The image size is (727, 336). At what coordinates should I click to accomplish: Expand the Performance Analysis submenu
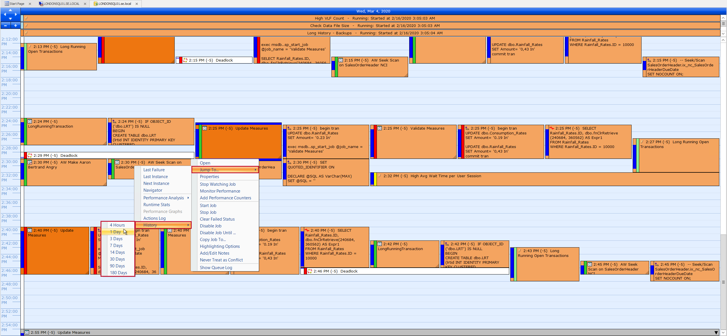click(163, 198)
